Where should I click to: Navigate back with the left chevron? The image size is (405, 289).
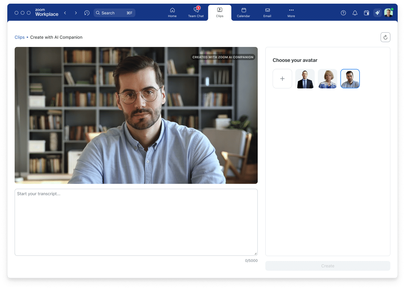click(x=65, y=13)
